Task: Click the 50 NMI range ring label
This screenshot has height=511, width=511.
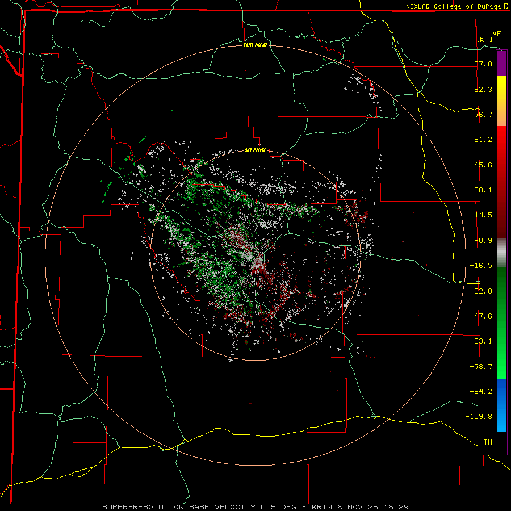Action: (x=255, y=150)
